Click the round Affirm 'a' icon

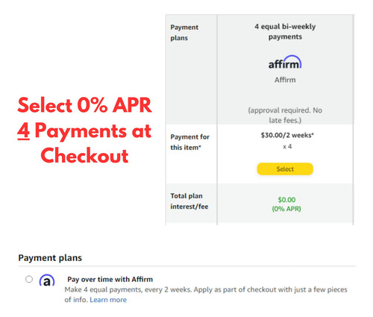(x=47, y=280)
